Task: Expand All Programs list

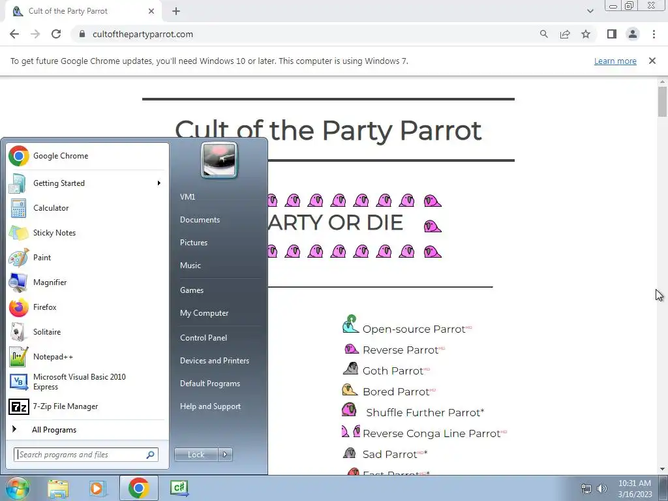Action: 87,429
